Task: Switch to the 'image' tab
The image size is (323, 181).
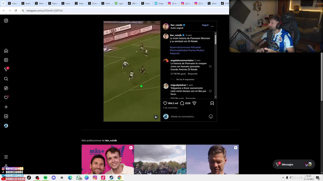Action: [x=159, y=4]
